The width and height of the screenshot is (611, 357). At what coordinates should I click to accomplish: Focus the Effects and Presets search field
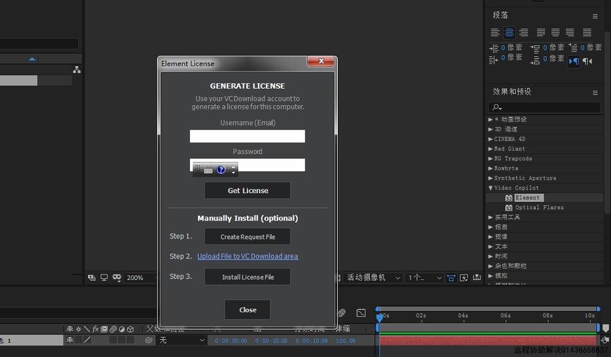point(544,107)
